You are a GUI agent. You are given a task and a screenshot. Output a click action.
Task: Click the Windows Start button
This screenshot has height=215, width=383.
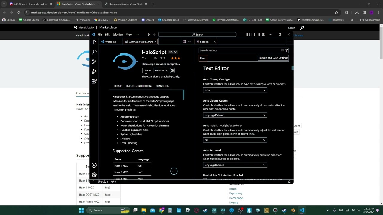81,210
